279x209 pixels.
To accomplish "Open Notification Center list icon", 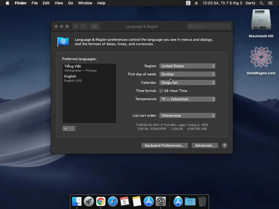I will 270,3.
